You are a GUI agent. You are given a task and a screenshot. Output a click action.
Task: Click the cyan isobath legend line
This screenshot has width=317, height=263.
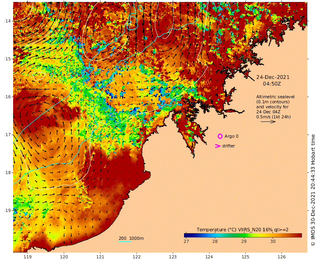tap(125, 242)
